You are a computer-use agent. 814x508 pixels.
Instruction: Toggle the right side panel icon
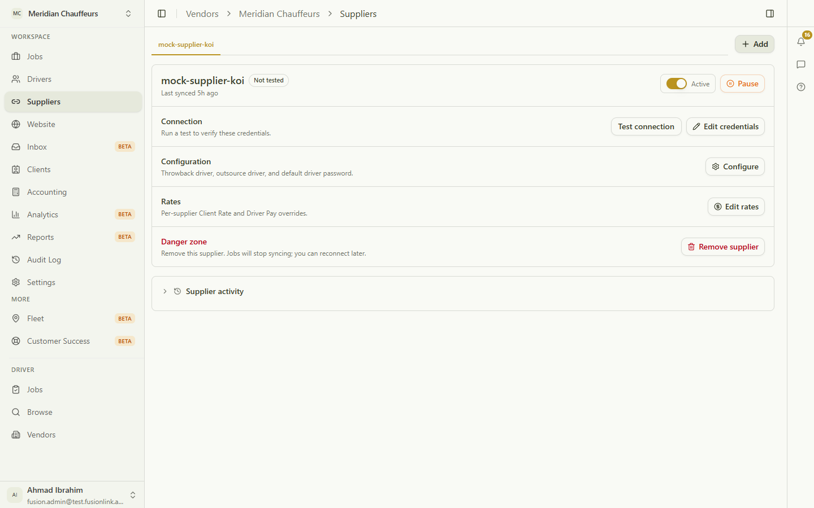(x=770, y=14)
